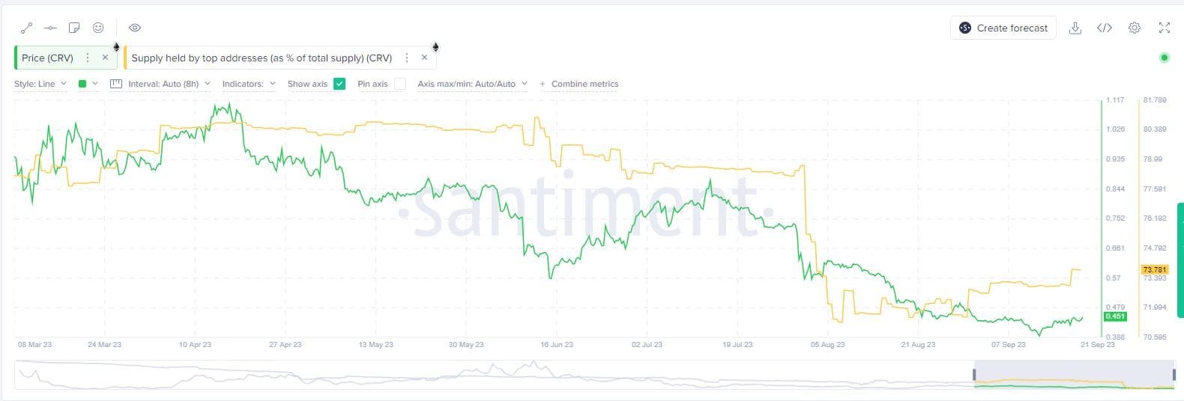Select the line drawing tool

click(x=26, y=28)
